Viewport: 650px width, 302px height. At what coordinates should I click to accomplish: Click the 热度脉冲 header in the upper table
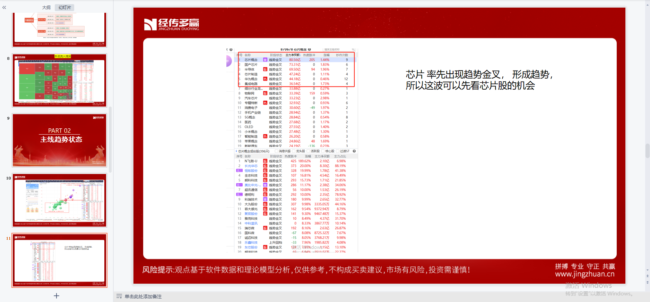click(309, 55)
